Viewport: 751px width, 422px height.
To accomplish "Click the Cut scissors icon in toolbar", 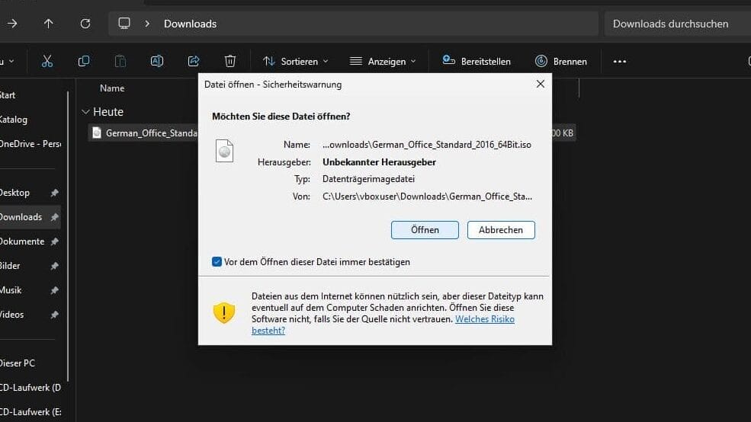I will [x=47, y=61].
